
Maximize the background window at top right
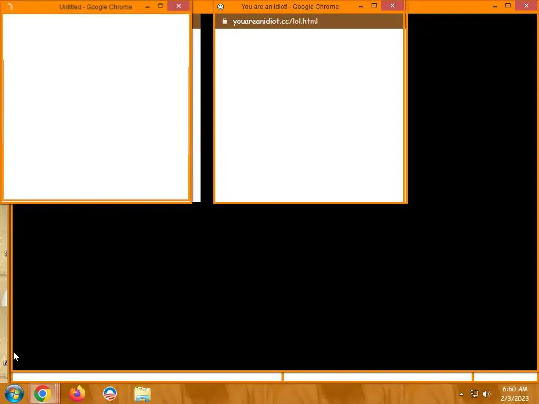(508, 6)
